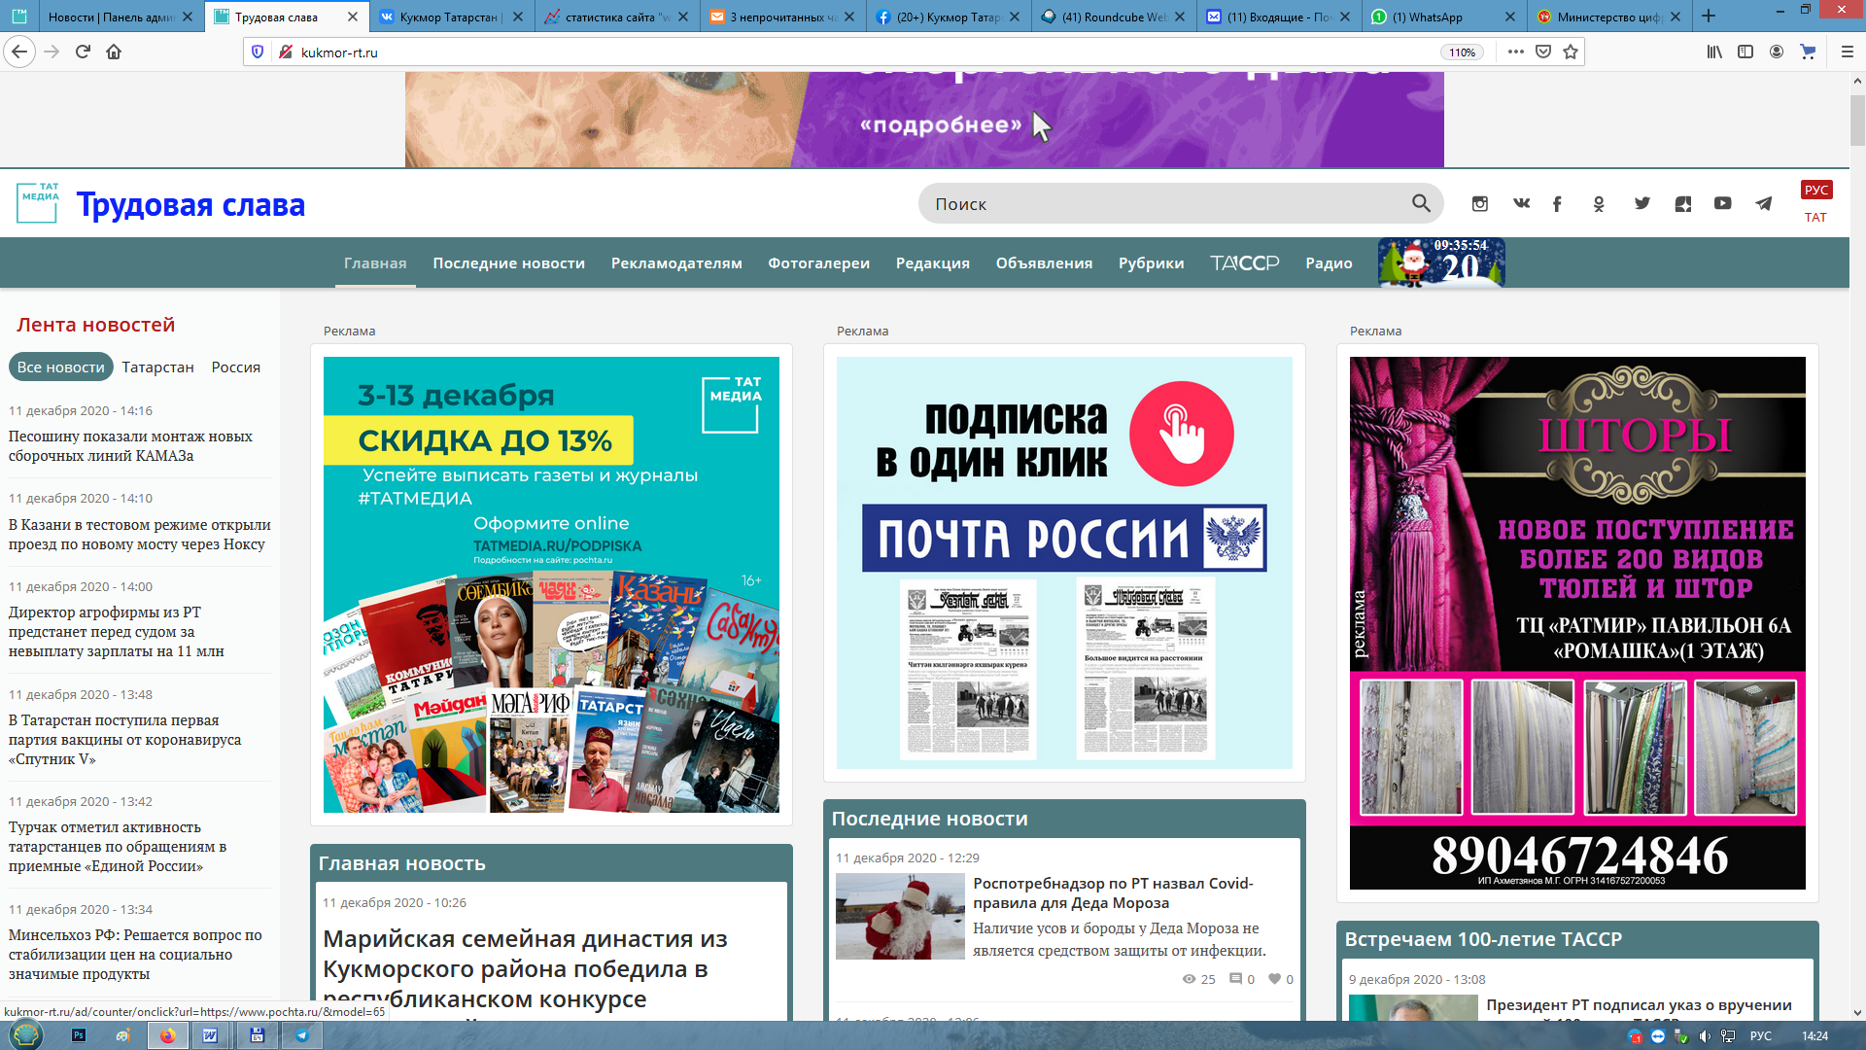The width and height of the screenshot is (1866, 1050).
Task: Switch to WhatsApp browser tab
Action: click(1442, 17)
